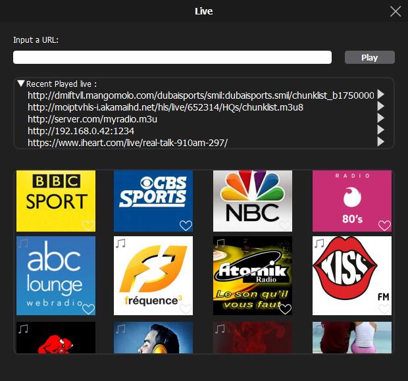Play the dubaisports mangomolo stream arrow

(380, 94)
